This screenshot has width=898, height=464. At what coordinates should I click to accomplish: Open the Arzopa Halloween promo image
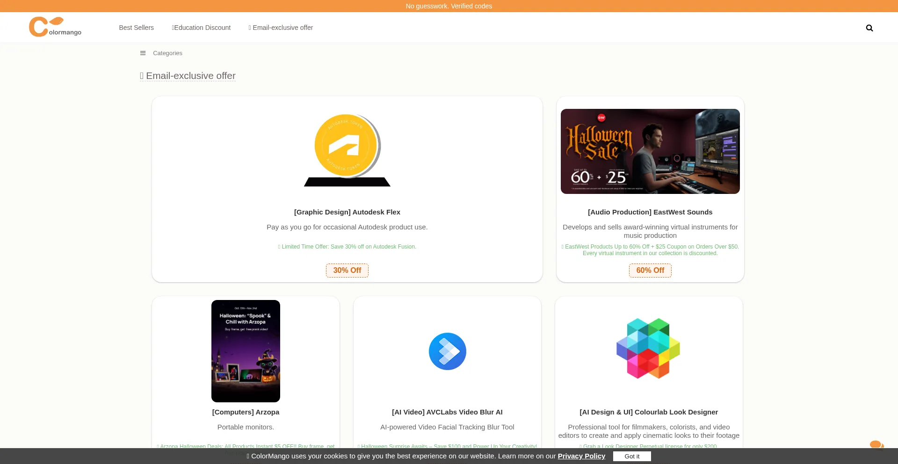pyautogui.click(x=246, y=351)
